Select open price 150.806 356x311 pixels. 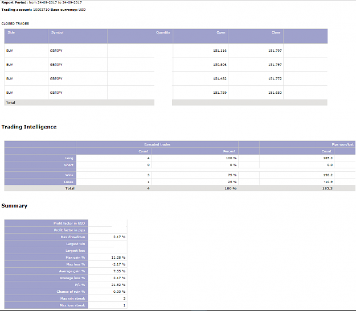tap(220, 65)
